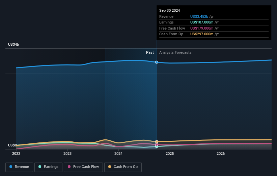The width and height of the screenshot is (277, 176).
Task: Click the Revenue row label in tooltip
Action: [166, 16]
